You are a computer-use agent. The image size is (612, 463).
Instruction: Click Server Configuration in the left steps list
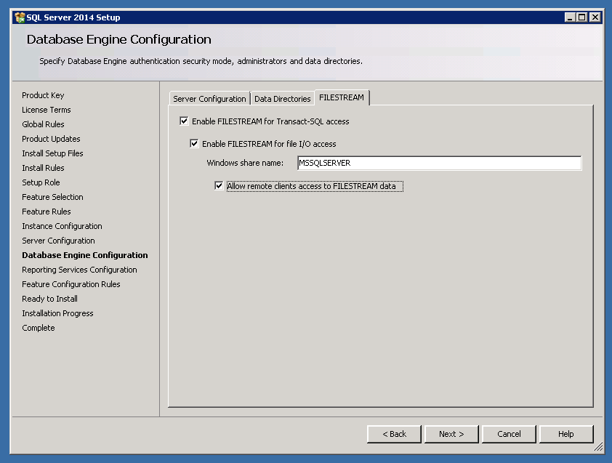58,241
